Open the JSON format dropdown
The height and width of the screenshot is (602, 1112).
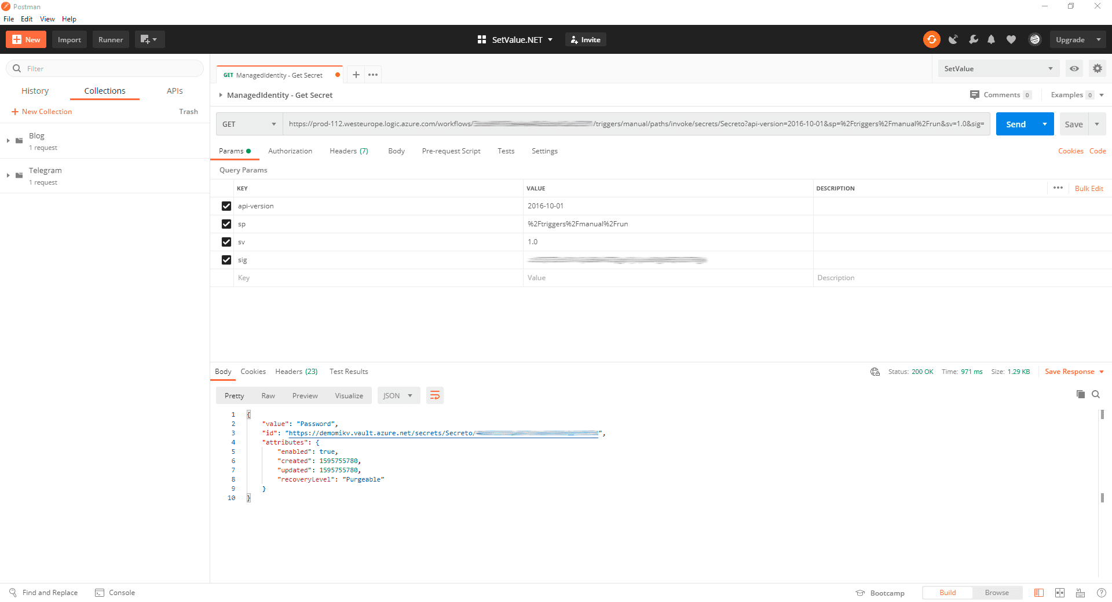[398, 395]
